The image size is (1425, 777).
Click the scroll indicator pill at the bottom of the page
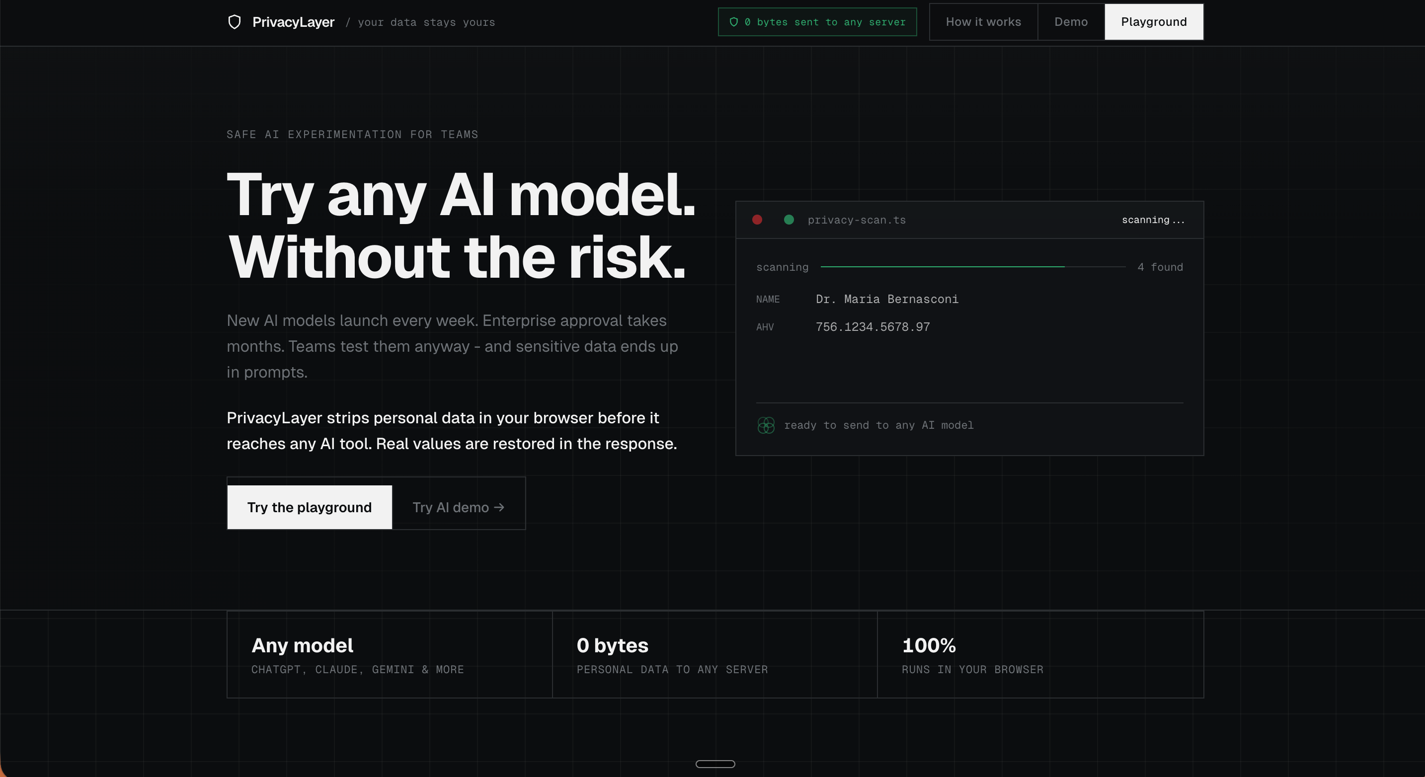point(714,764)
